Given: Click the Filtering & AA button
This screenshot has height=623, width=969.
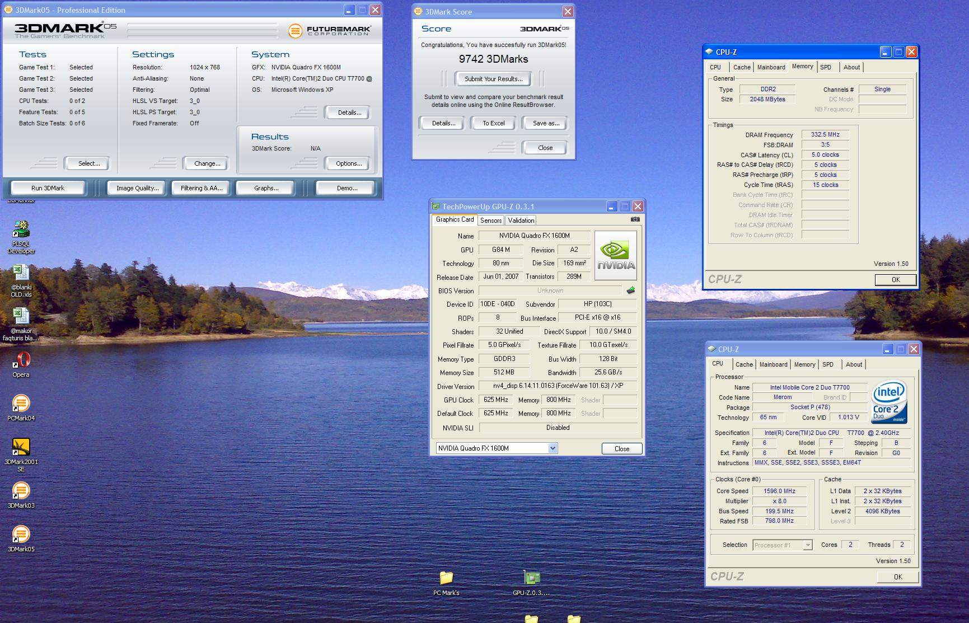Looking at the screenshot, I should point(202,188).
